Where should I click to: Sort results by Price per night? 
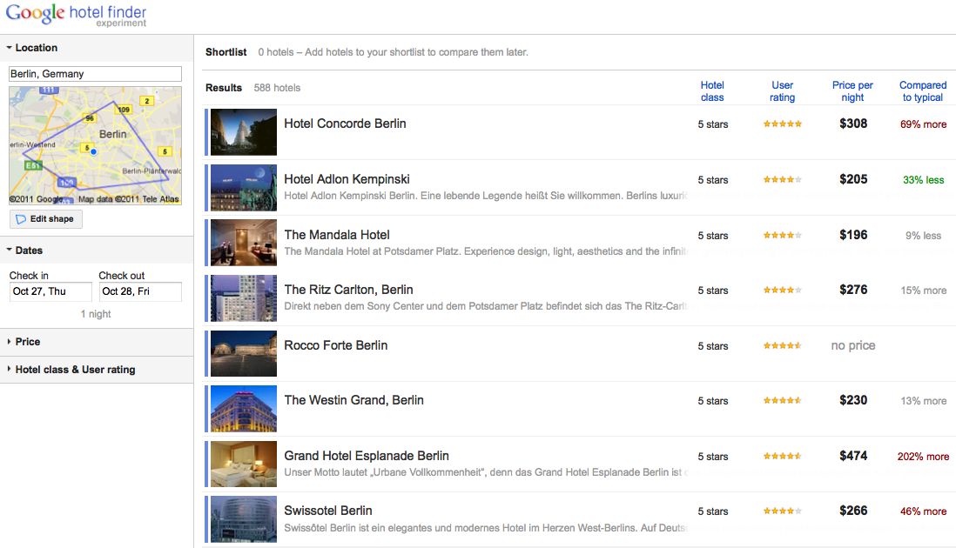pos(852,91)
